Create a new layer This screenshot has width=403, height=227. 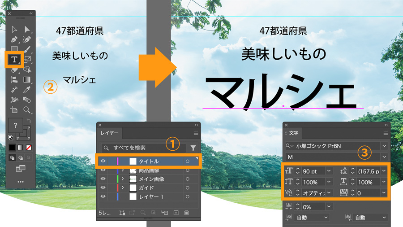click(x=176, y=213)
